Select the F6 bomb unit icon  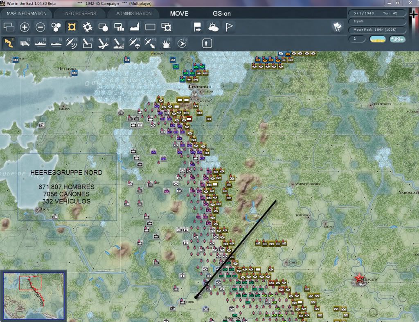[88, 43]
